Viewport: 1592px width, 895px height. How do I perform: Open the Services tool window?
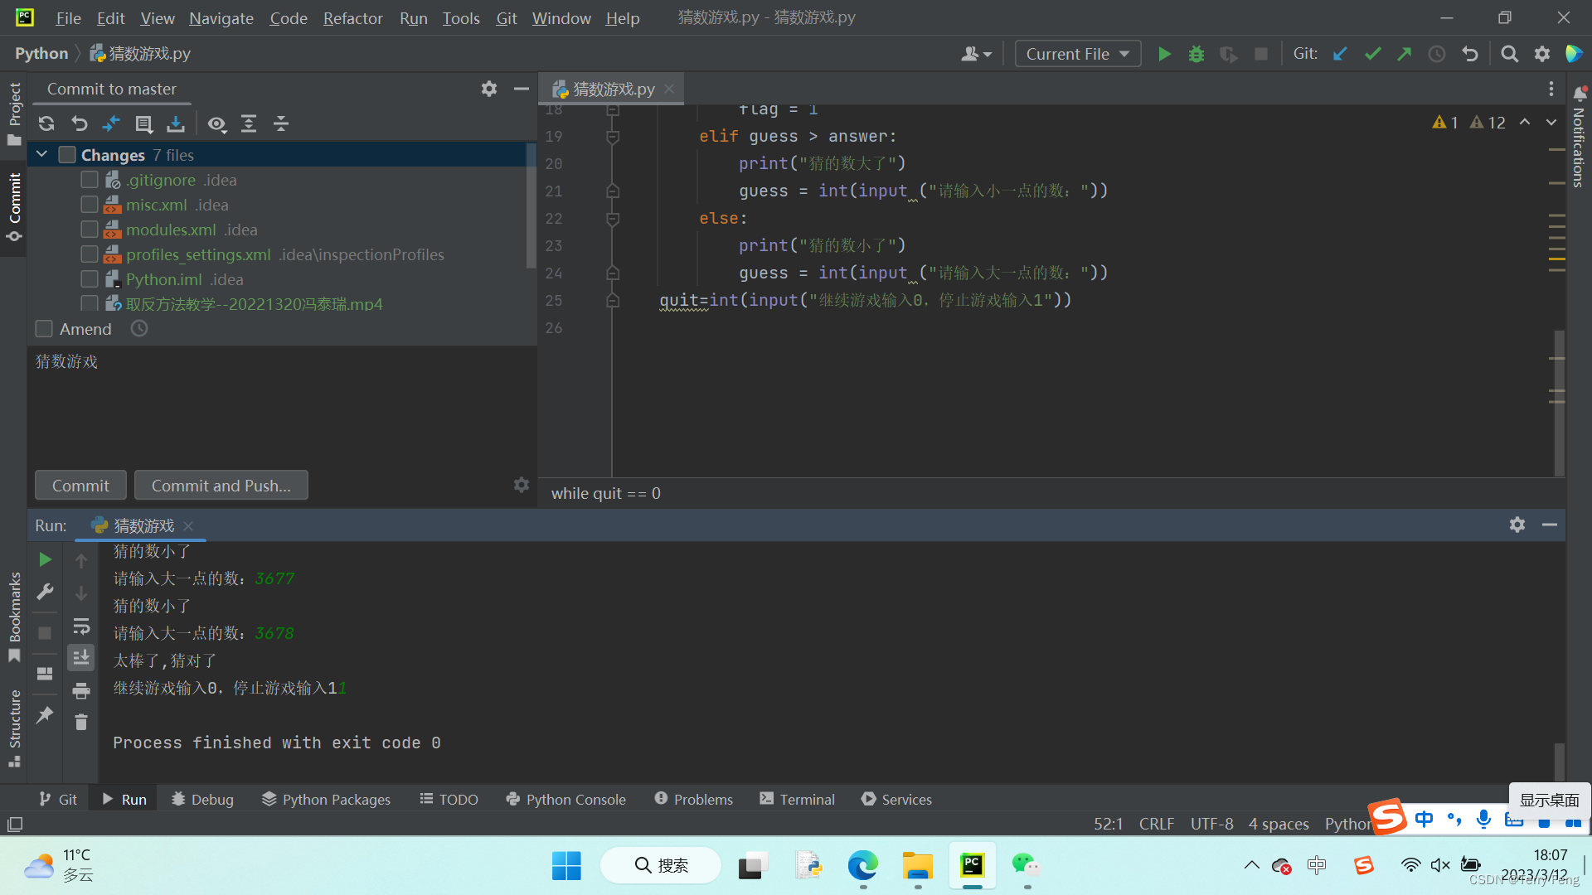(x=896, y=799)
